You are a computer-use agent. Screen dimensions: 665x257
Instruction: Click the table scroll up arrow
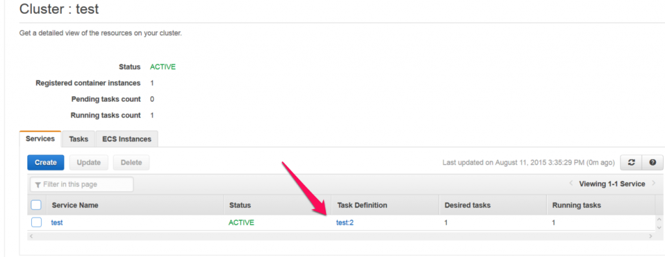[x=659, y=219]
